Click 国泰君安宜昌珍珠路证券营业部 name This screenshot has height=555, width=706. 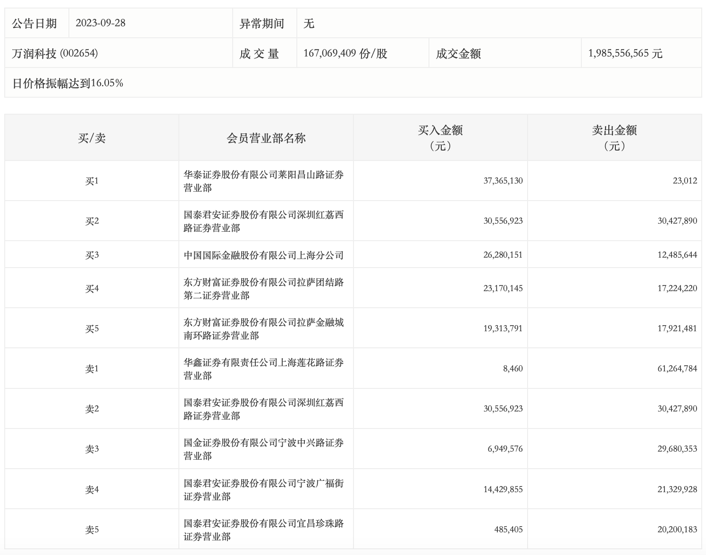coord(264,530)
